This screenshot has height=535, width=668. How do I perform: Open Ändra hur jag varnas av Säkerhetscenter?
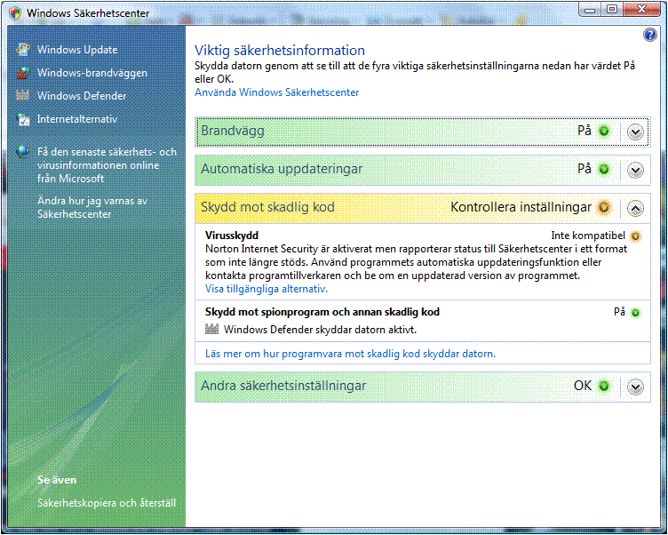92,207
